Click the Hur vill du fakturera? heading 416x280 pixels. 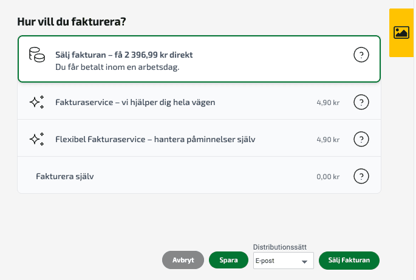click(72, 22)
